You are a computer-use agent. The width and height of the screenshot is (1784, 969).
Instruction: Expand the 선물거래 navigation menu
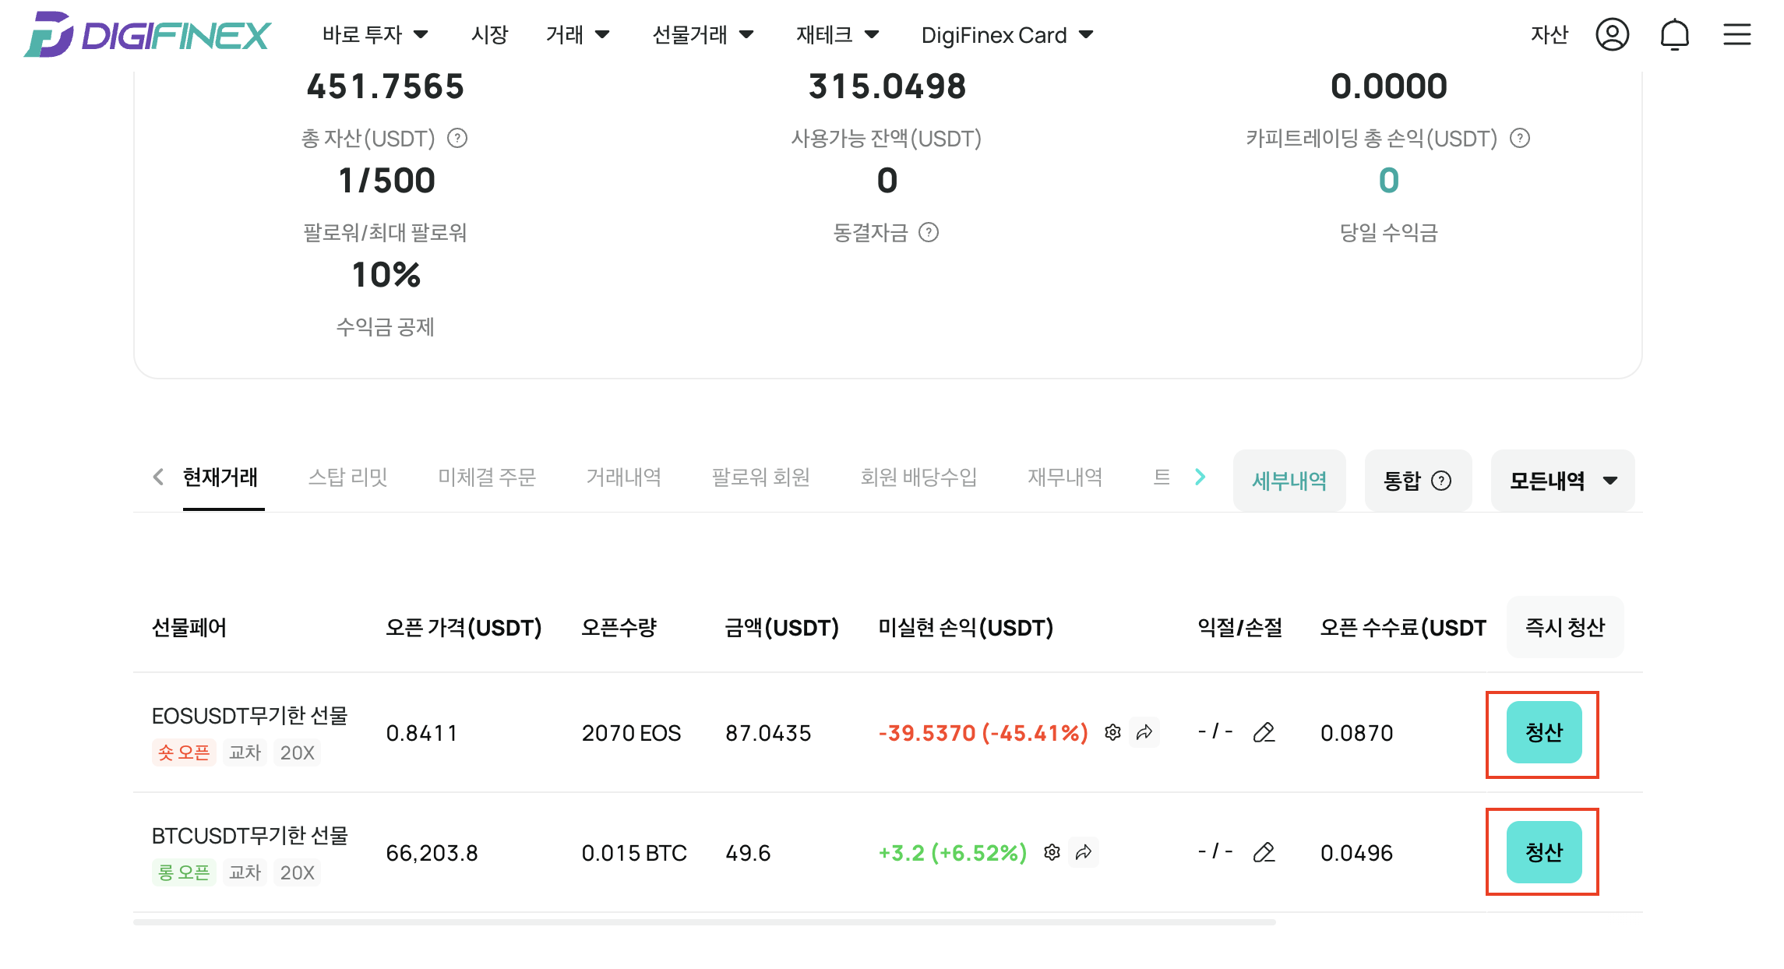703,35
